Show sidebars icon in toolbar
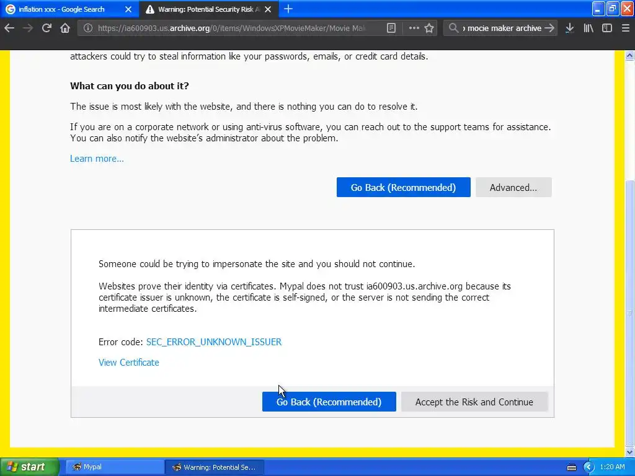 [x=607, y=28]
